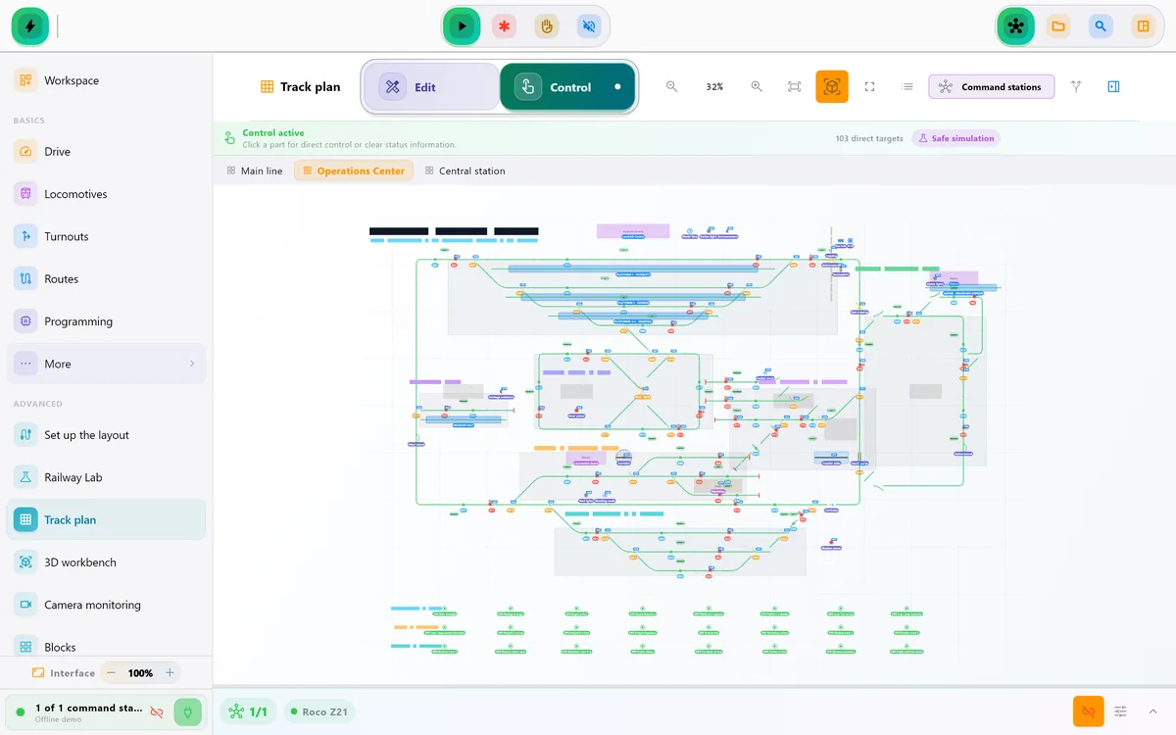Screen dimensions: 1176x735
Task: Open Programming in the sidebar
Action: tap(106, 321)
